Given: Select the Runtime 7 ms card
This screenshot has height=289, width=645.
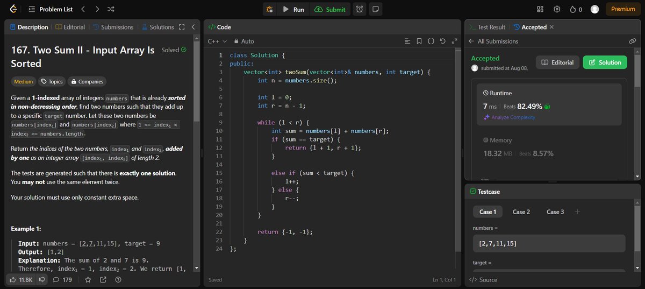Looking at the screenshot, I should (550, 103).
